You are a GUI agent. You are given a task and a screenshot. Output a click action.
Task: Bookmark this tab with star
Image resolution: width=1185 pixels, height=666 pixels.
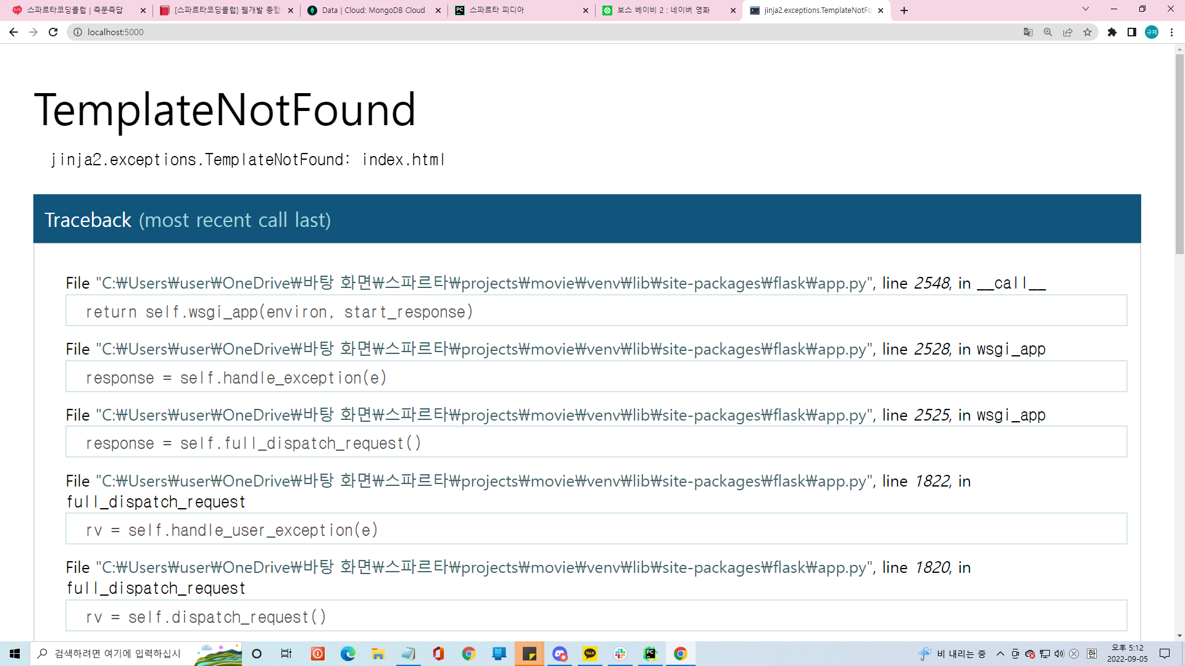click(1087, 32)
